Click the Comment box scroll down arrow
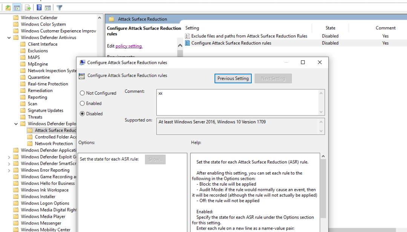 321,112
